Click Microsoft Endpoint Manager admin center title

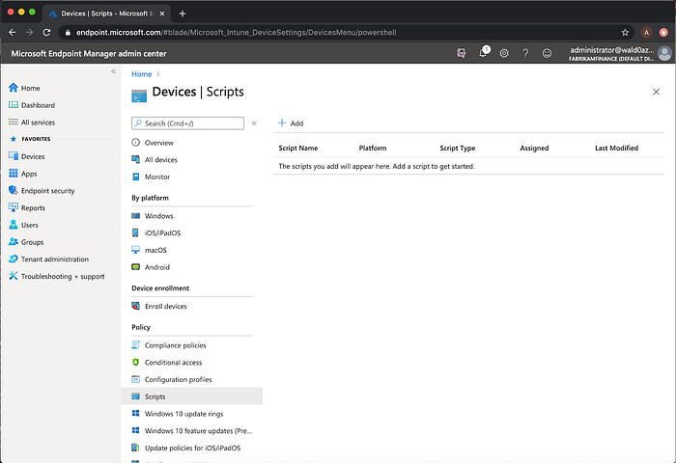pyautogui.click(x=89, y=54)
